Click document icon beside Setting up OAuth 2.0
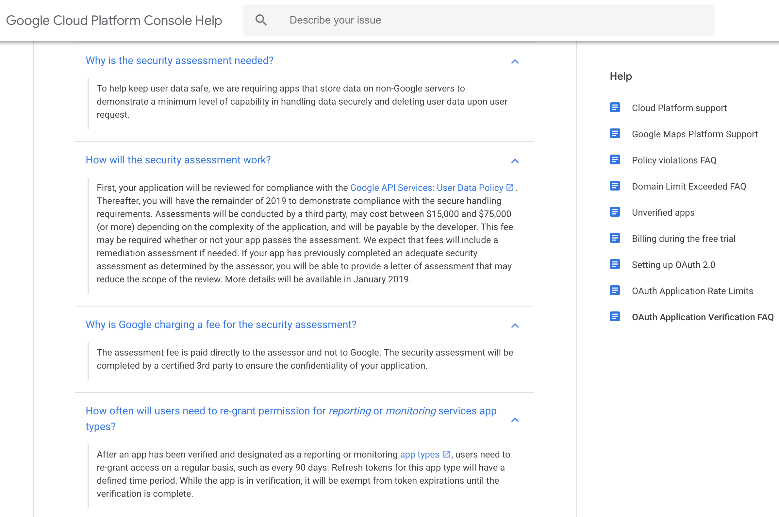Image resolution: width=779 pixels, height=517 pixels. click(615, 264)
